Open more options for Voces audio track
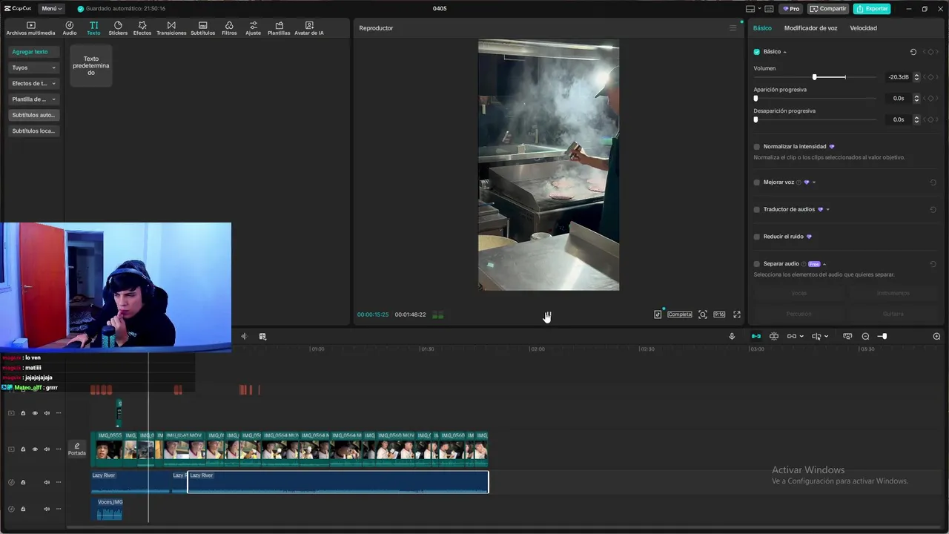The width and height of the screenshot is (949, 534). point(59,509)
